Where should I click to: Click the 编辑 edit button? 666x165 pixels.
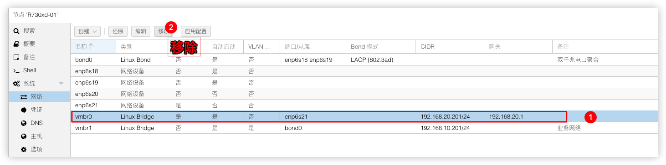point(141,31)
